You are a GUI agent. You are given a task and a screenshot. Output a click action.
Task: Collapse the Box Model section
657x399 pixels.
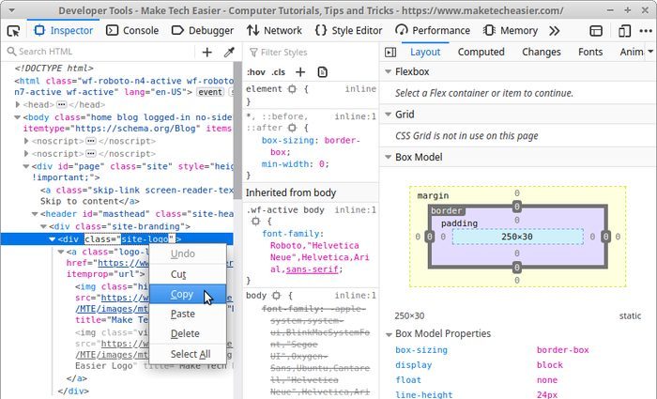pos(389,157)
